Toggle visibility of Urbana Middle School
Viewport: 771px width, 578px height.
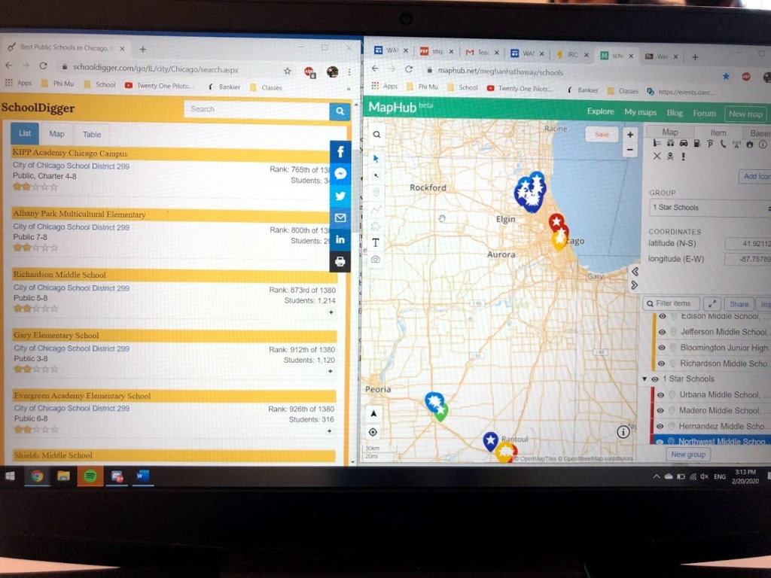(661, 395)
